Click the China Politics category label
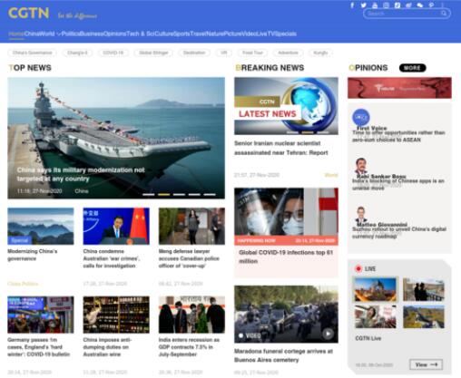461x378 pixels. click(23, 284)
